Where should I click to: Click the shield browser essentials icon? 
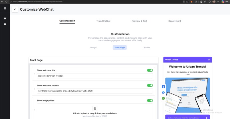[x=209, y=2]
